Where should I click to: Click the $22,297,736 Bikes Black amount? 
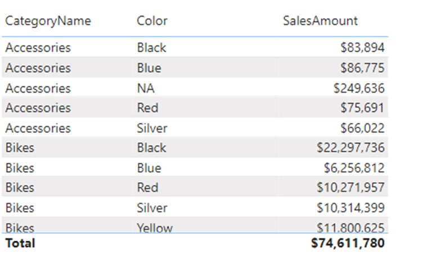[x=351, y=148]
